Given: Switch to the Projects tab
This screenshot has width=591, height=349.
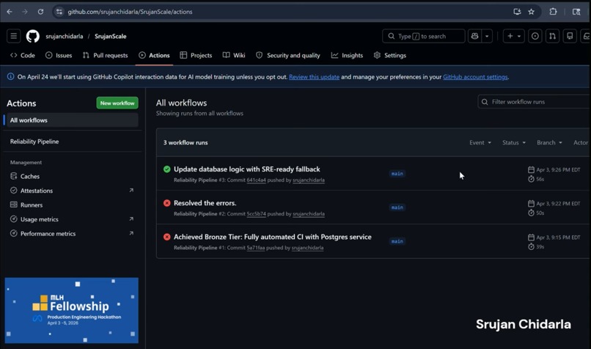Looking at the screenshot, I should 196,56.
